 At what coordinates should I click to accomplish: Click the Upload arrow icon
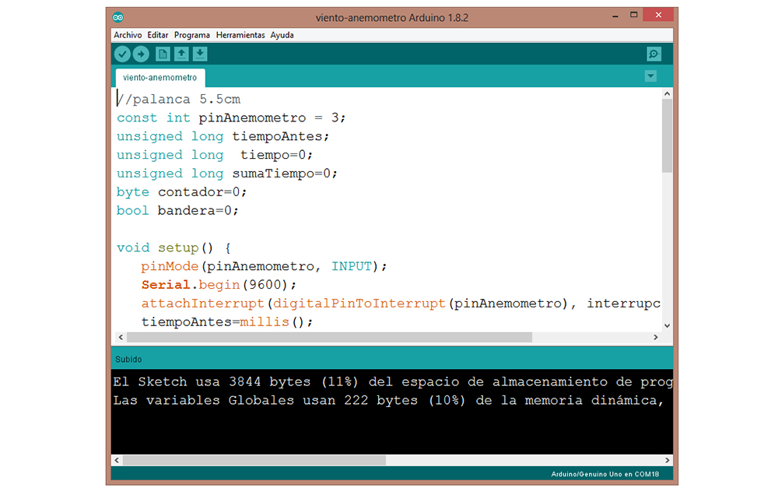141,54
